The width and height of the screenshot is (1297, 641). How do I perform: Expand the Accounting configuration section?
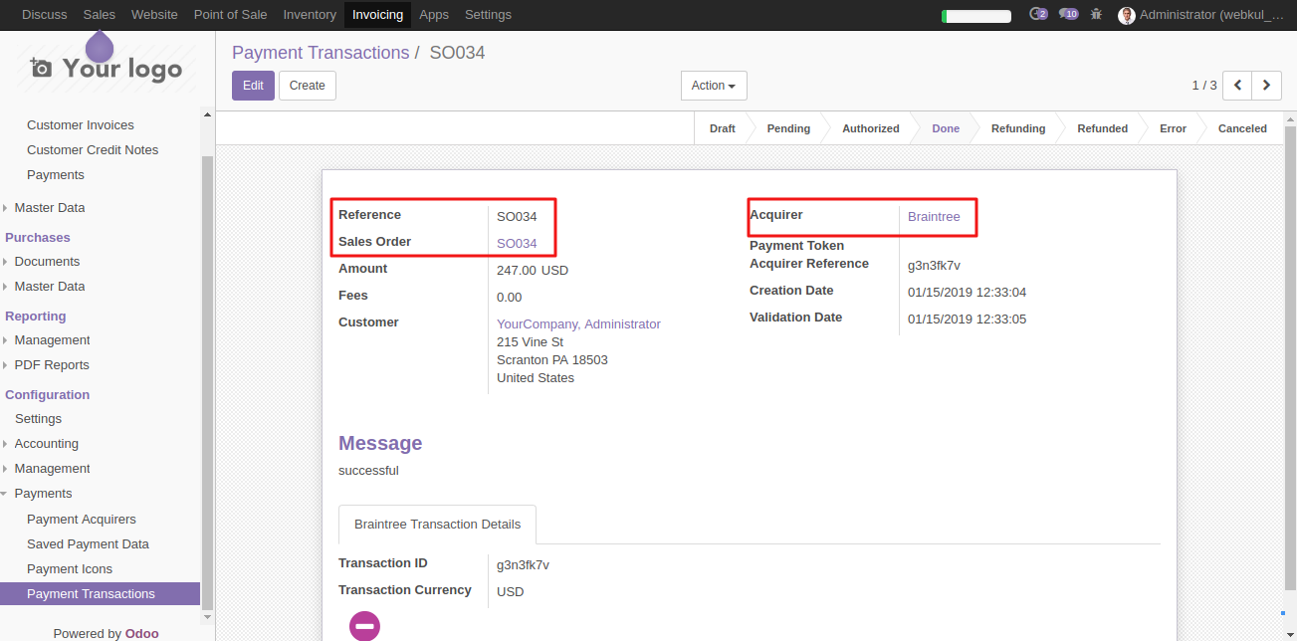(x=46, y=443)
